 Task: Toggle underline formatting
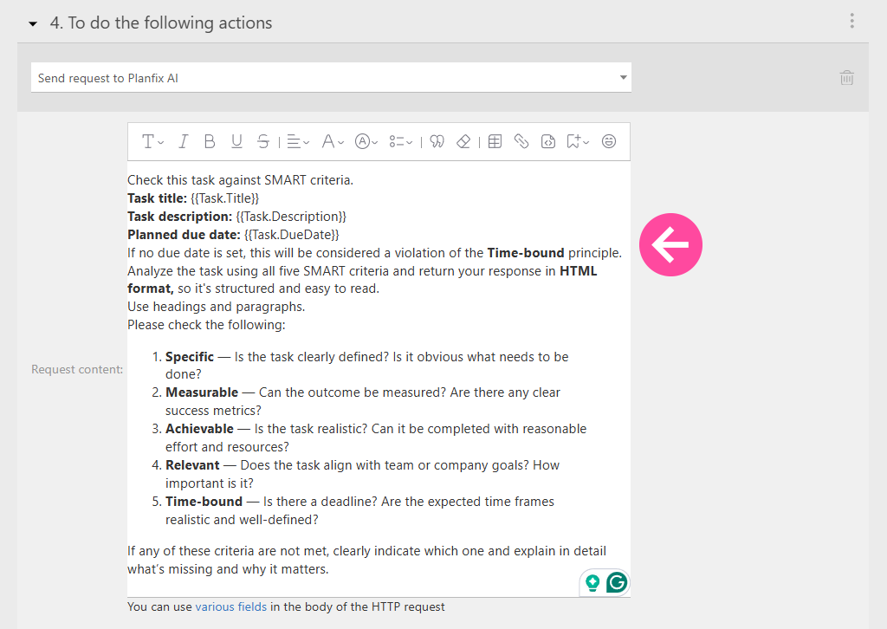[236, 141]
